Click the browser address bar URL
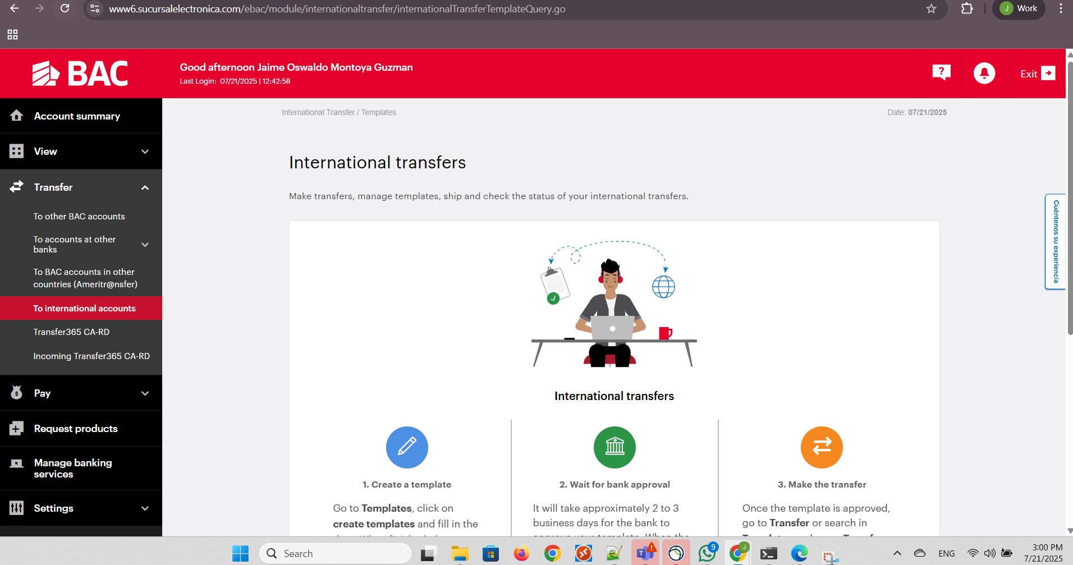This screenshot has height=565, width=1073. click(x=337, y=9)
